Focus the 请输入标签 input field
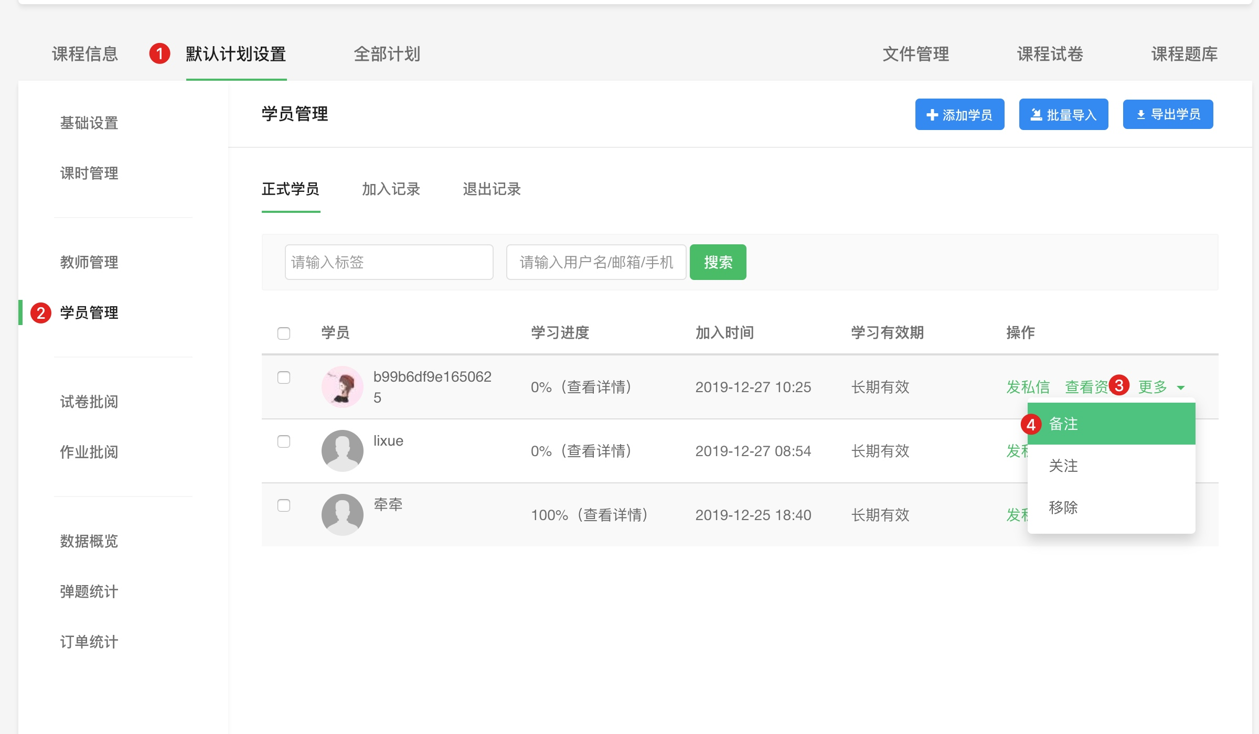 [x=389, y=262]
